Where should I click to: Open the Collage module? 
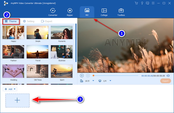click(104, 12)
